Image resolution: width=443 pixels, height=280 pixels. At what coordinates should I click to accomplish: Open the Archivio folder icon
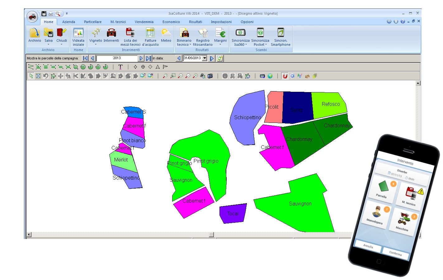pyautogui.click(x=35, y=33)
